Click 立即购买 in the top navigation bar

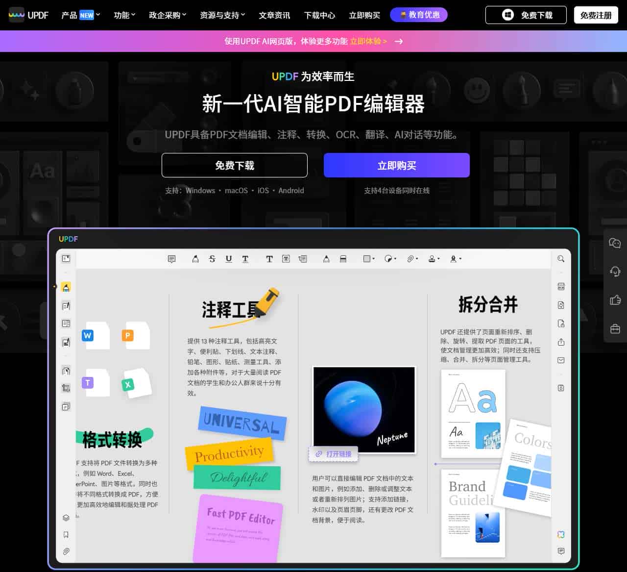click(364, 15)
